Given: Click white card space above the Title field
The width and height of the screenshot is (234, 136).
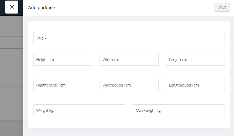Looking at the screenshot, I should [x=129, y=27].
